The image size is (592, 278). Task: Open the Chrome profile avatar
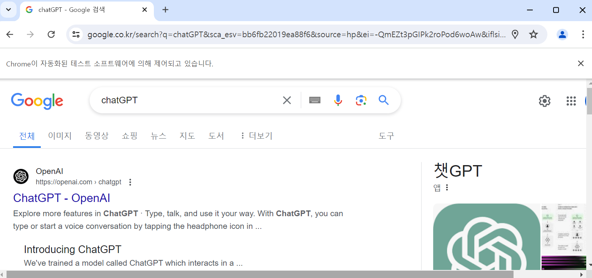pyautogui.click(x=562, y=35)
